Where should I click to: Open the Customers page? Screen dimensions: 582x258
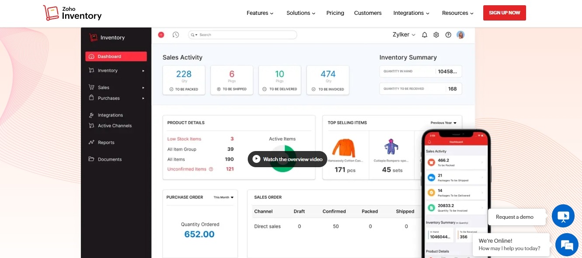point(368,13)
